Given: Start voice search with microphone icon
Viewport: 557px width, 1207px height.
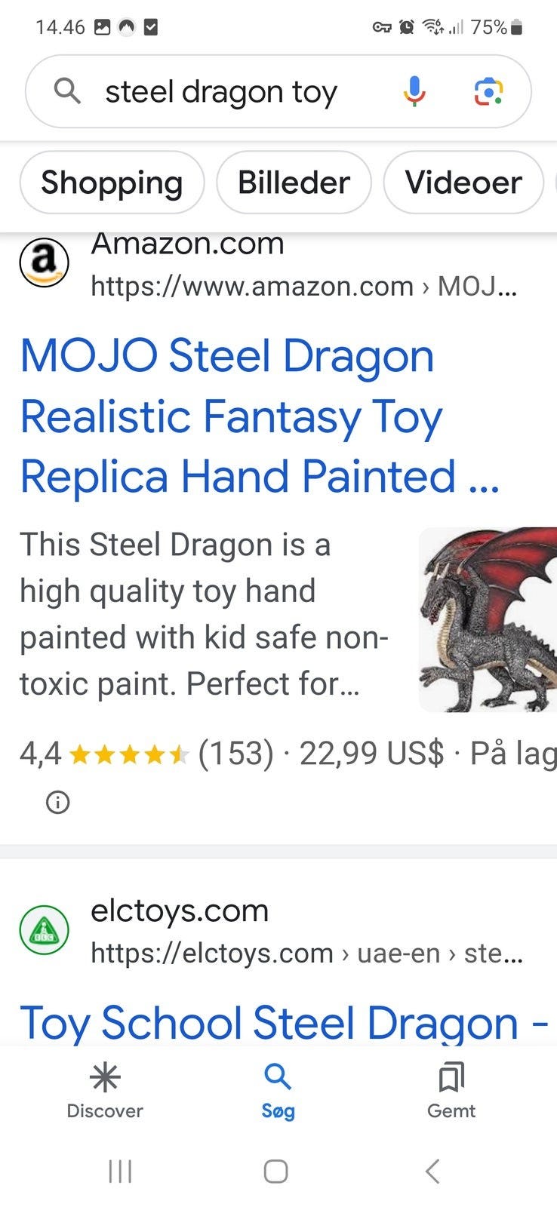Looking at the screenshot, I should click(x=414, y=92).
